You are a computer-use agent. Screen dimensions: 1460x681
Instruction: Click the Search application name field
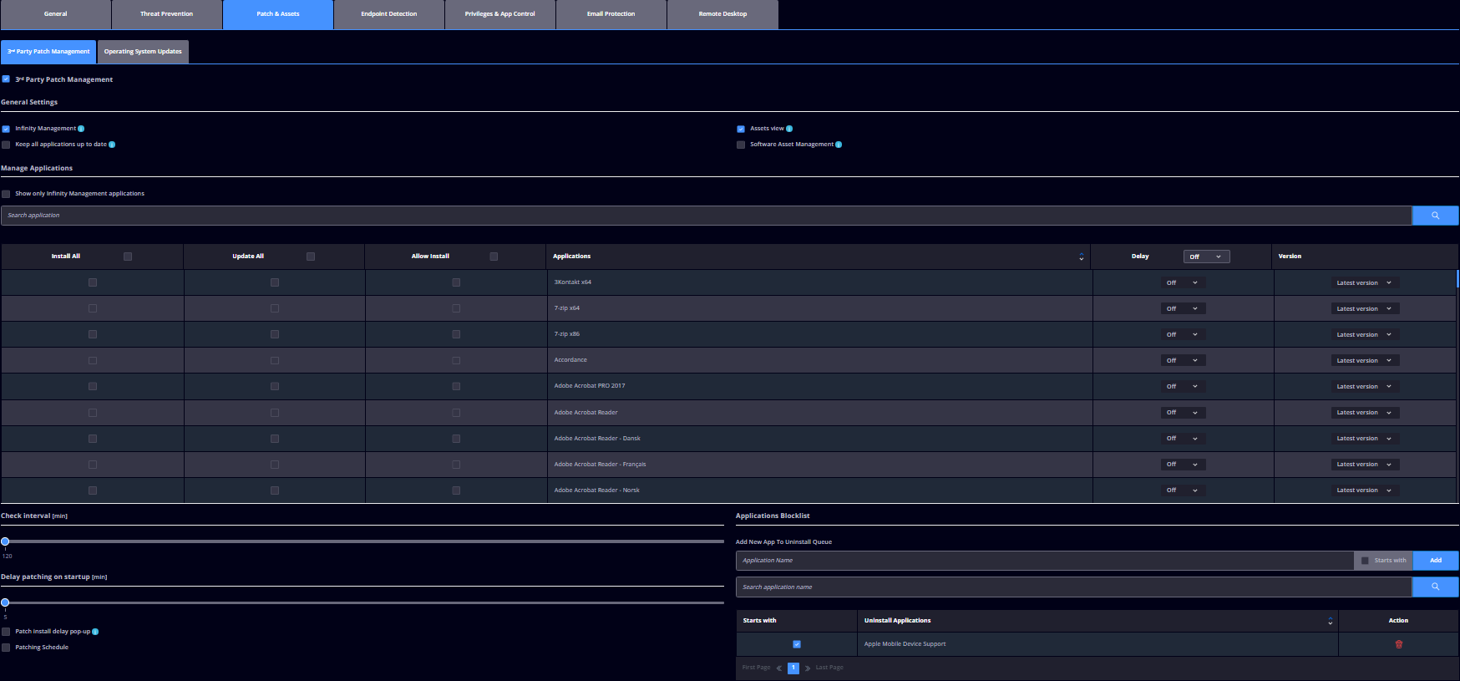point(1073,587)
